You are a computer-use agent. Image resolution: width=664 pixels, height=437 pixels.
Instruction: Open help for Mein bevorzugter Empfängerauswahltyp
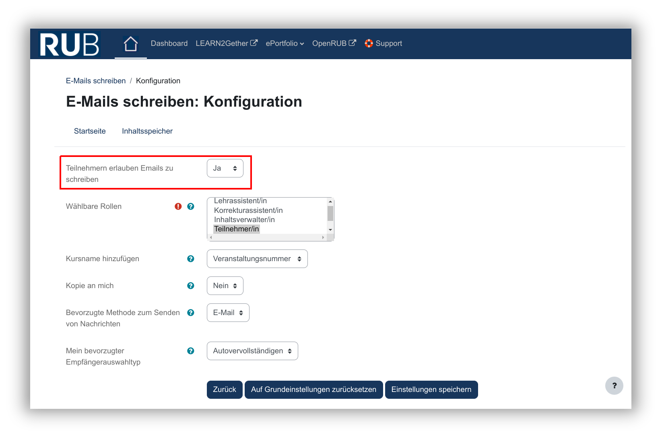(191, 351)
